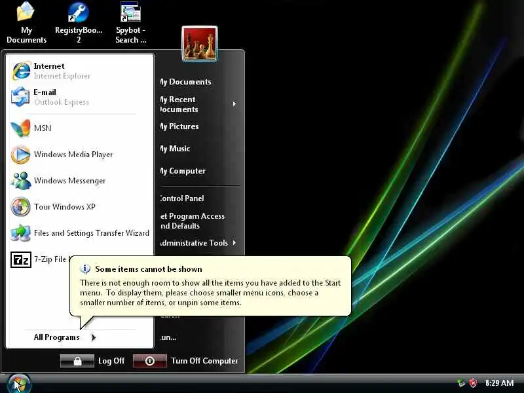Select Files and Settings Transfer Wizard label
This screenshot has height=393, width=524.
(92, 233)
